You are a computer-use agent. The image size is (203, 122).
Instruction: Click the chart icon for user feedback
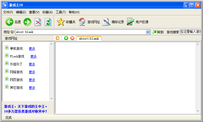click(x=131, y=22)
